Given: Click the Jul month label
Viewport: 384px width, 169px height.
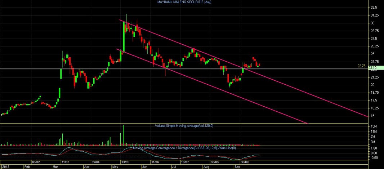Looking at the screenshot, I should click(x=174, y=166).
